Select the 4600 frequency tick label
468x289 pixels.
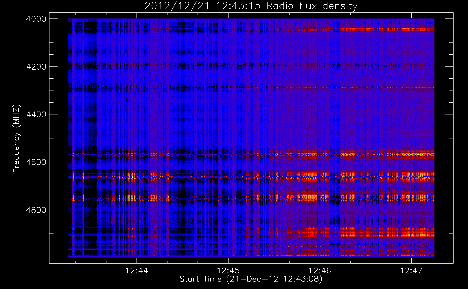36,162
